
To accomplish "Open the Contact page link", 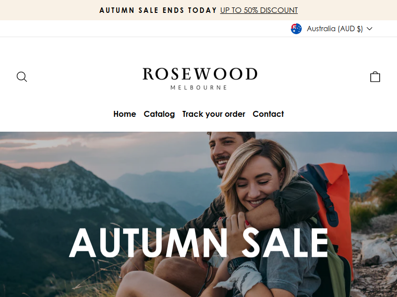I will tap(268, 114).
